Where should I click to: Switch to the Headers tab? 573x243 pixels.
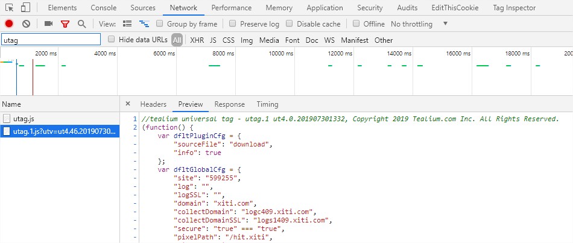(153, 104)
